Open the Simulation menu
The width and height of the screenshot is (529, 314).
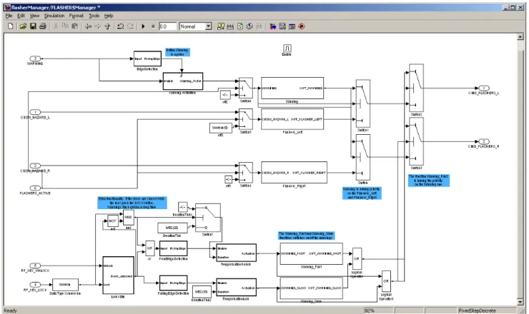54,16
